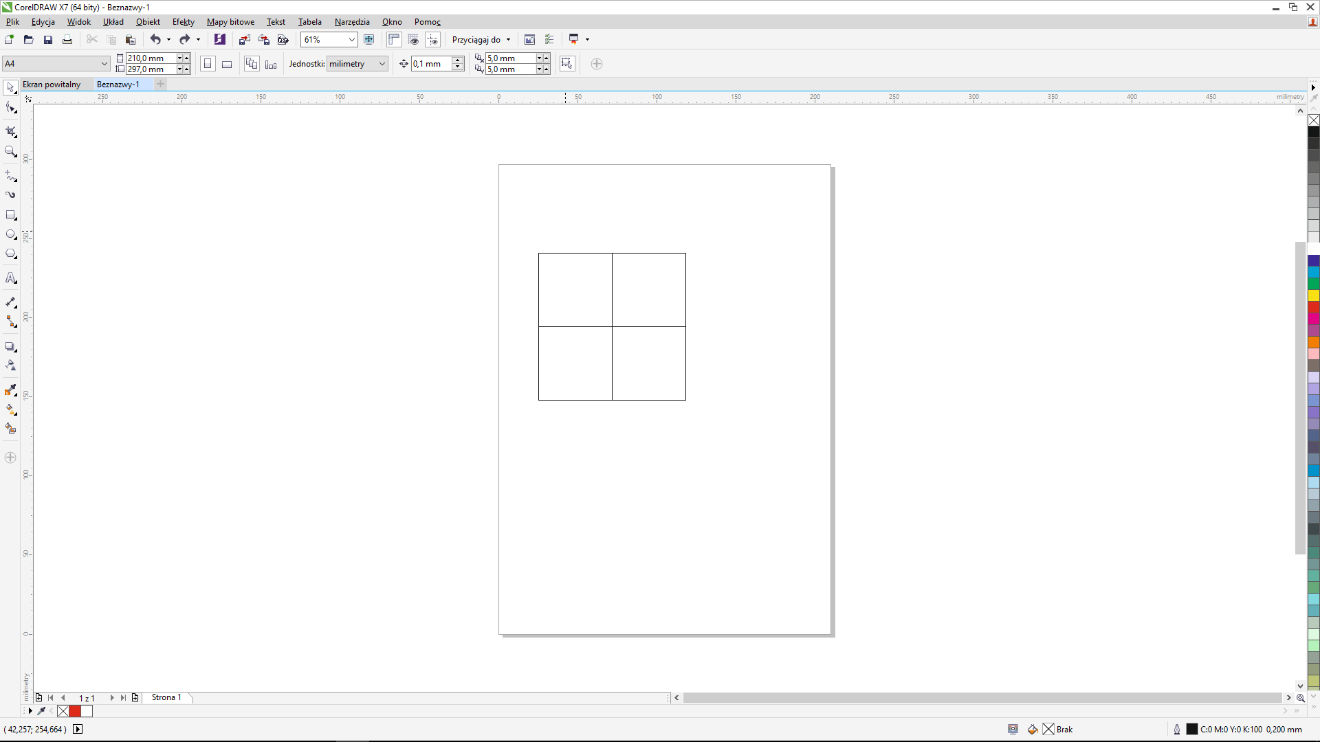
Task: Click the Print icon
Action: click(x=67, y=40)
